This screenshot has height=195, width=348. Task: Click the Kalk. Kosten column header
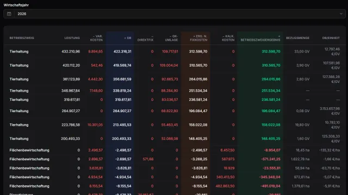(228, 38)
